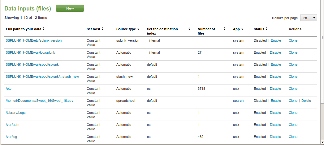
Task: Clone the /var/adm input
Action: [x=293, y=125]
